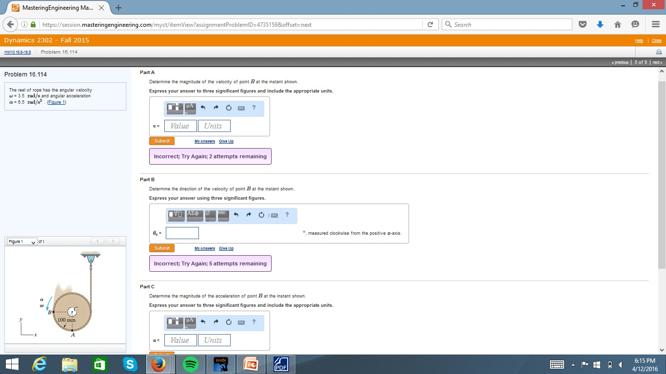Select the vector (vec) notation icon in Part B

[222, 215]
